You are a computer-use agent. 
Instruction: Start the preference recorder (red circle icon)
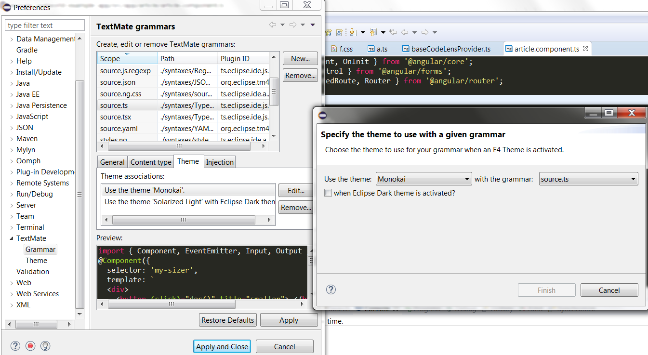[x=30, y=346]
